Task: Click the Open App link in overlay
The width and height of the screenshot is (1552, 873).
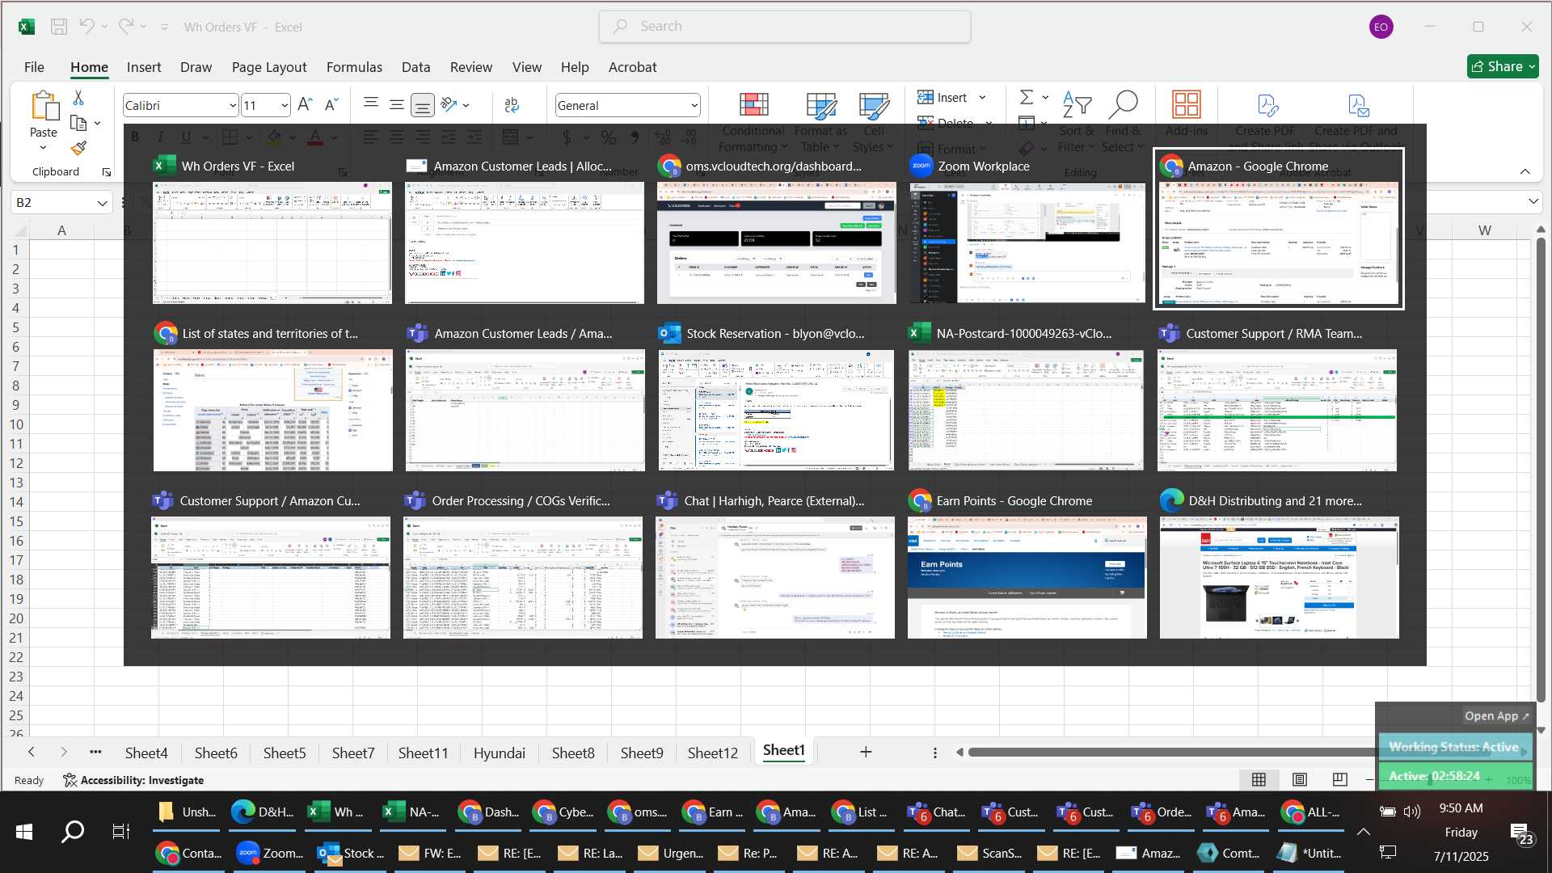Action: [1497, 716]
